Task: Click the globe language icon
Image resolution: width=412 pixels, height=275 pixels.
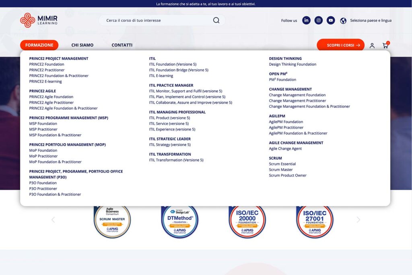Action: coord(343,21)
